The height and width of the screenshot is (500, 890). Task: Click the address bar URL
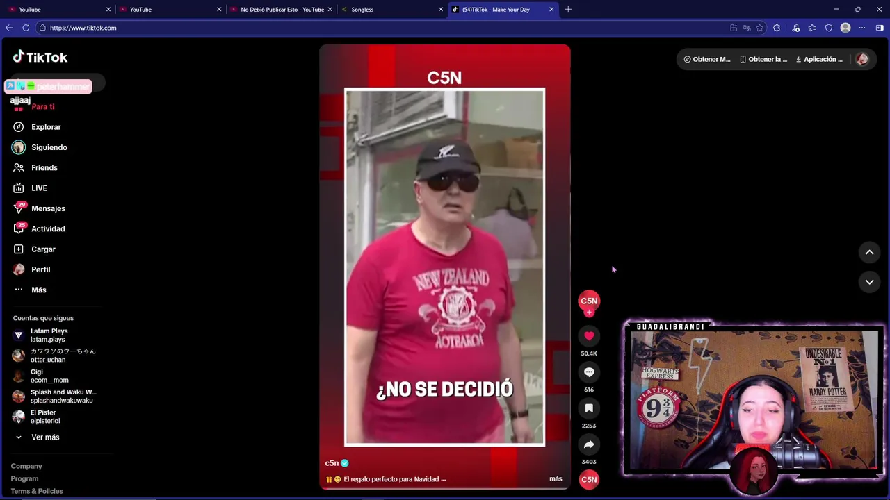click(83, 28)
